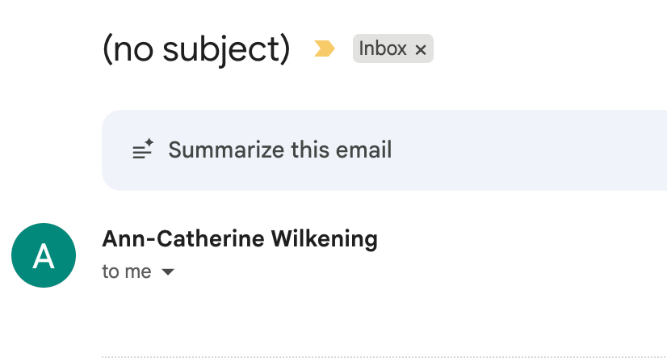This screenshot has width=667, height=362.
Task: Mark conversation as not important
Action: tap(325, 50)
